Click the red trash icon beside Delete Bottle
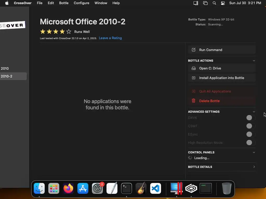Image resolution: width=266 pixels, height=199 pixels. tap(194, 101)
